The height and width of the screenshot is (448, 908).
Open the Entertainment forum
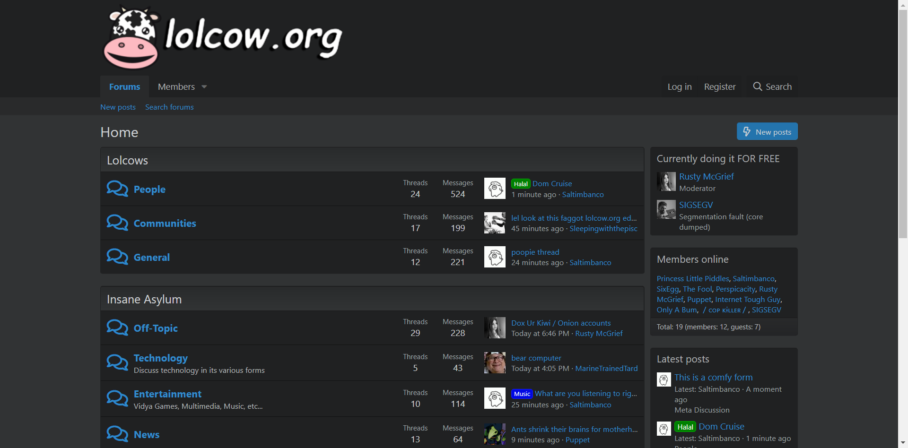point(167,394)
